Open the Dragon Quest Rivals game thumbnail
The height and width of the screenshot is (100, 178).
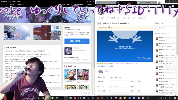pos(83,75)
